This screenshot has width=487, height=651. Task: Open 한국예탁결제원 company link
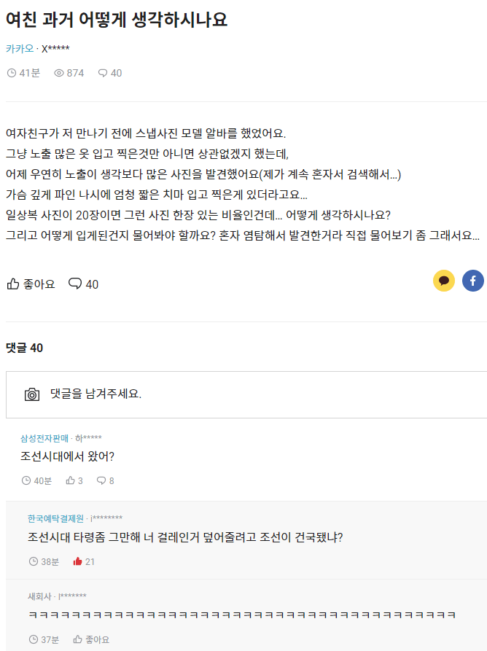point(55,518)
